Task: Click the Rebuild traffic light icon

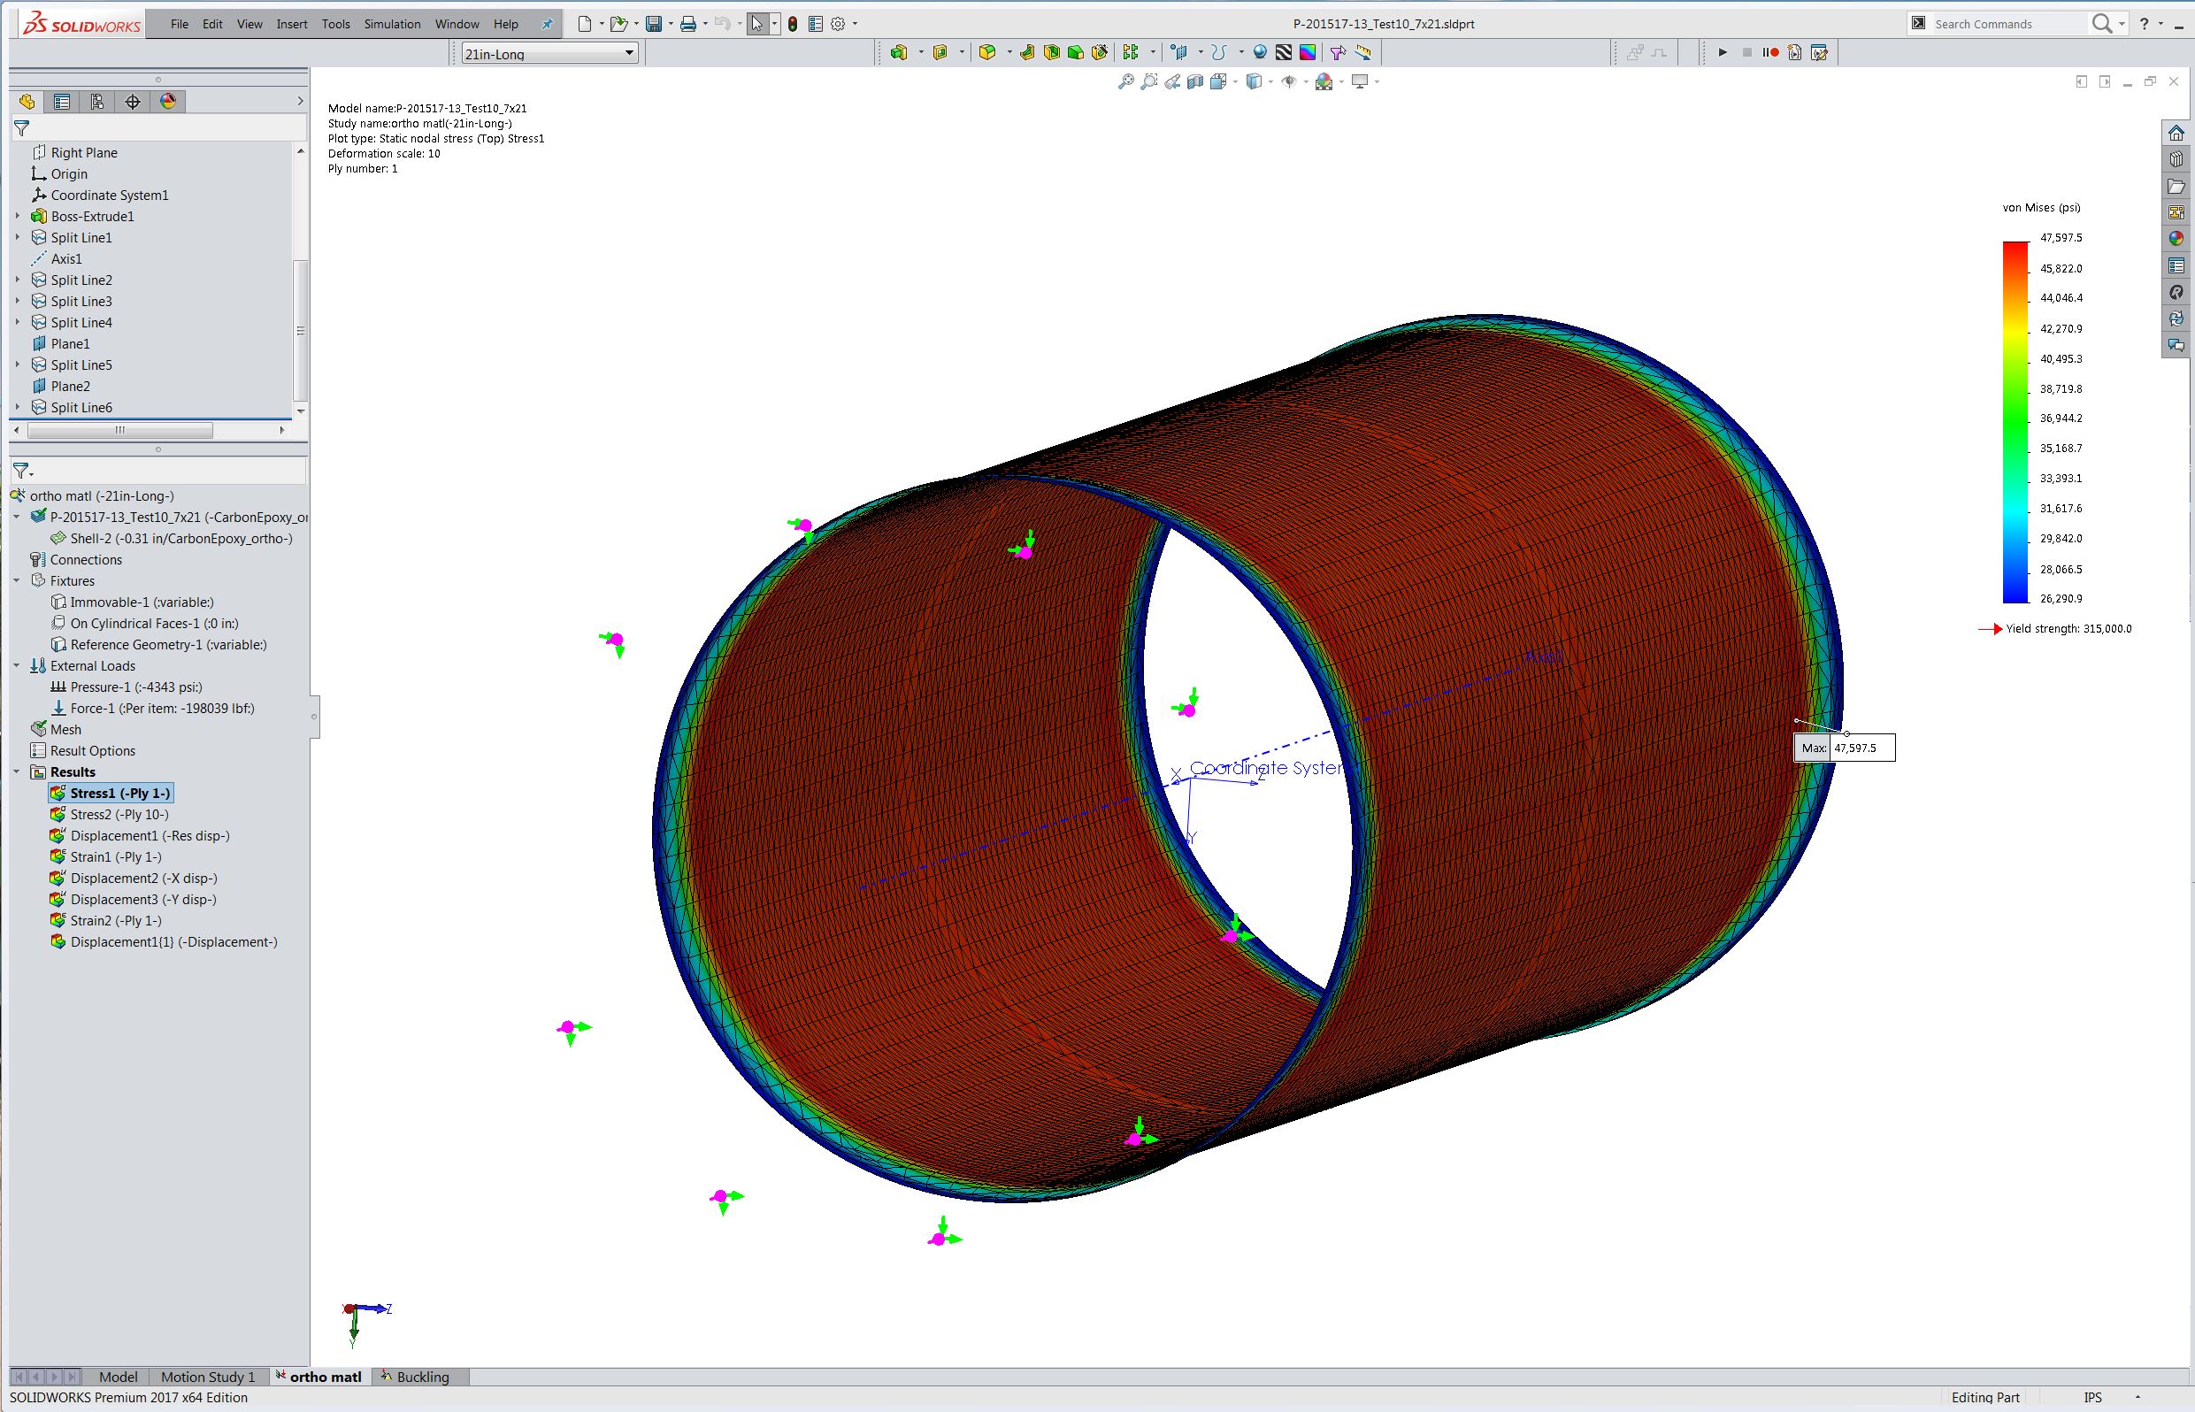Action: point(792,24)
